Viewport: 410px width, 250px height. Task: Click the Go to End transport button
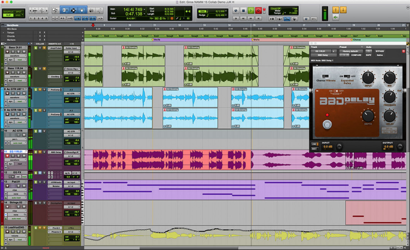coord(258,18)
